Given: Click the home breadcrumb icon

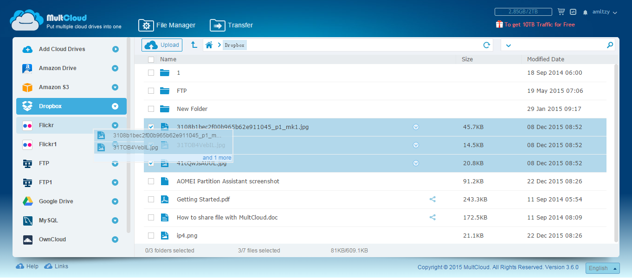Looking at the screenshot, I should (209, 45).
